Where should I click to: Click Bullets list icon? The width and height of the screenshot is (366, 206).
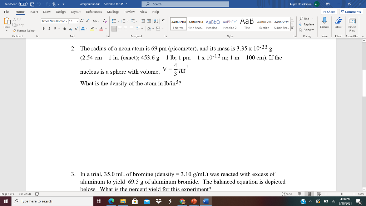tap(114, 21)
